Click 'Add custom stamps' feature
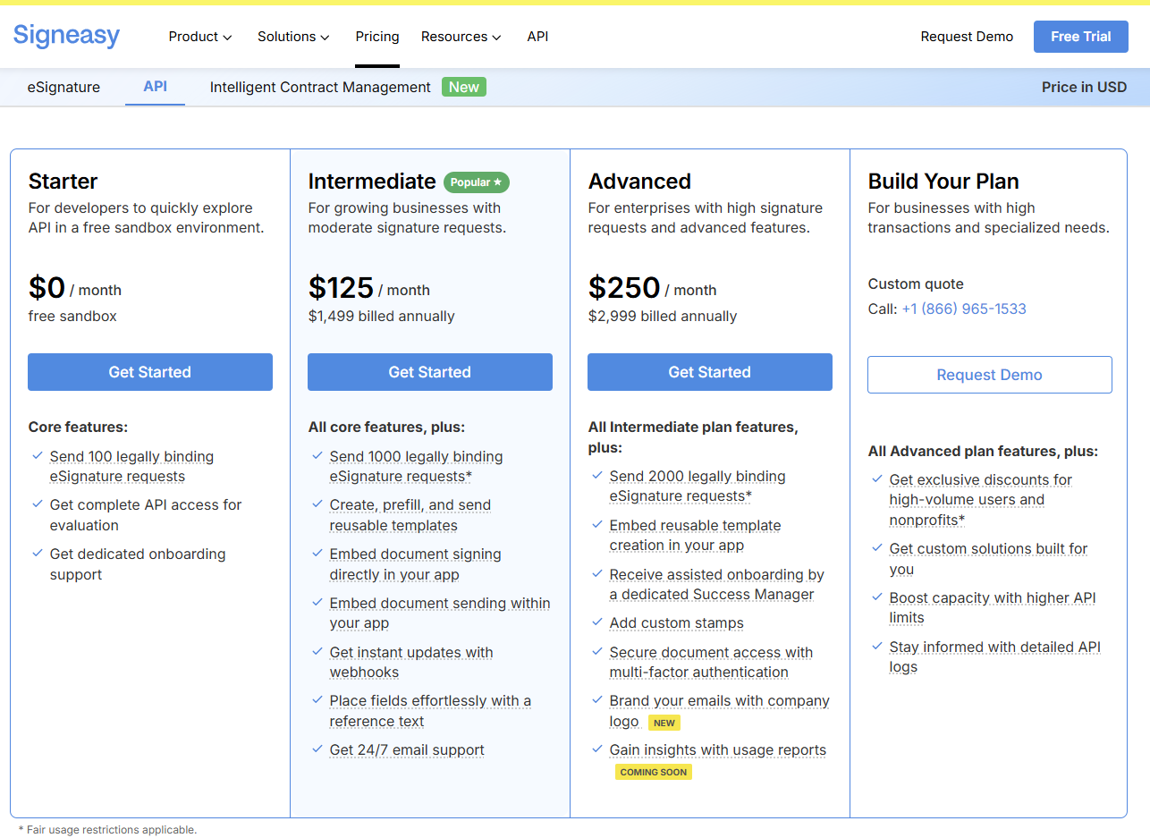The image size is (1150, 838). [676, 623]
